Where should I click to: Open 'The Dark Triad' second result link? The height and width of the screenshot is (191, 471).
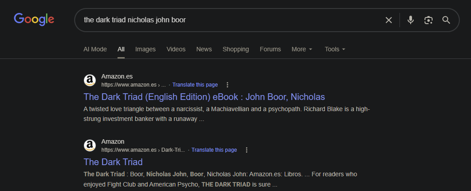[113, 162]
